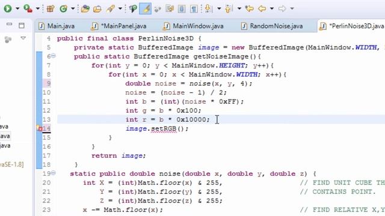Toggle Mark Occurrences highlighter icon
The width and height of the screenshot is (385, 216).
click(x=145, y=9)
